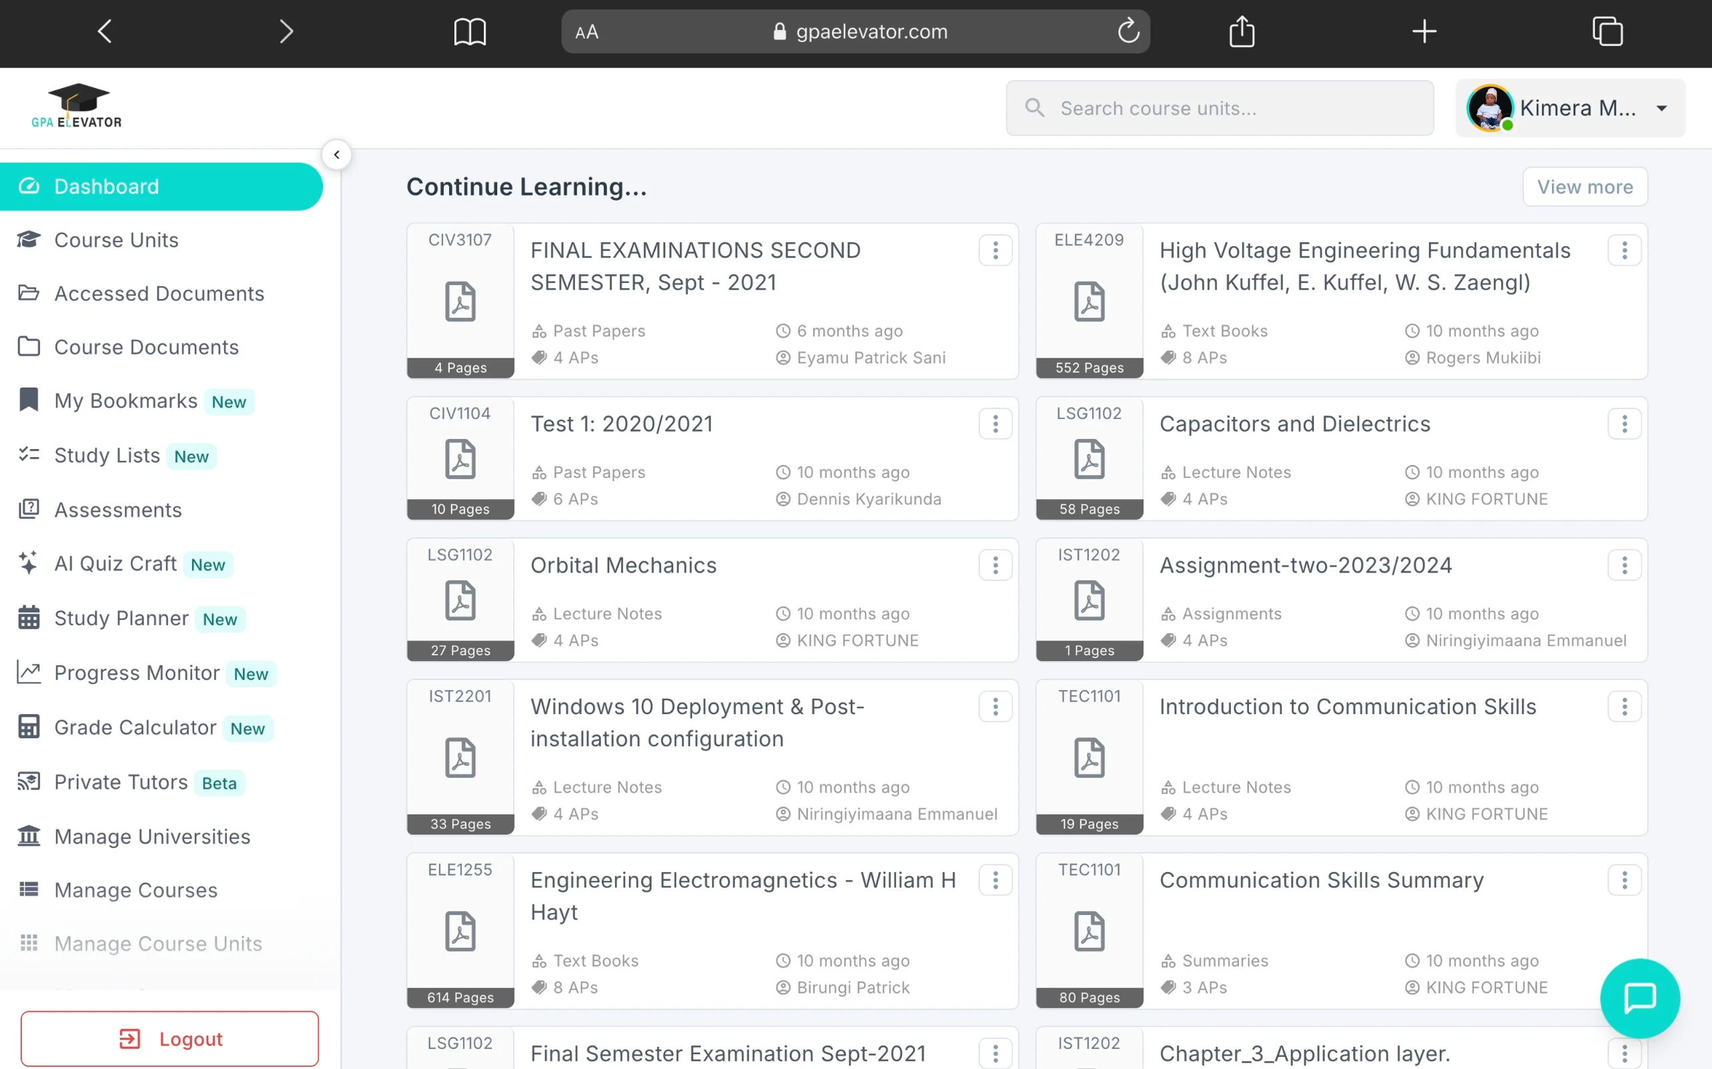Click Assignment-two-2023/2024 title

pyautogui.click(x=1306, y=565)
